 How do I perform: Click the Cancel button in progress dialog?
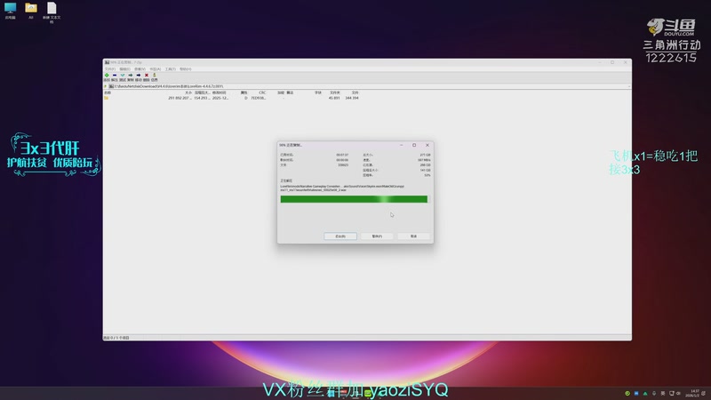coord(413,236)
